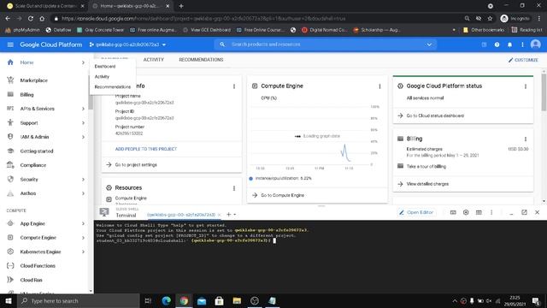Viewport: 547px width, 308px height.
Task: Open Microsoft Edge from the taskbar
Action: point(167,300)
